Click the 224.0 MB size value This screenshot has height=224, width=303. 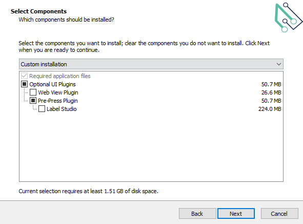point(270,109)
